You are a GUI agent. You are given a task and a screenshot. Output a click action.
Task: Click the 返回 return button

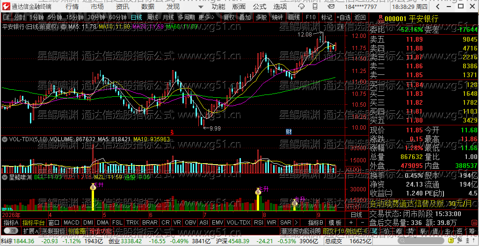click(361, 17)
